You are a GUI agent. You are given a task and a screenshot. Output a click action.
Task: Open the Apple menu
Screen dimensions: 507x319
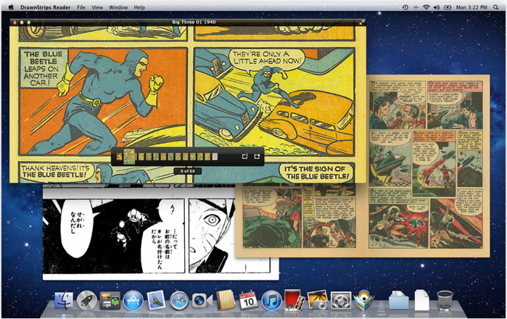click(11, 7)
